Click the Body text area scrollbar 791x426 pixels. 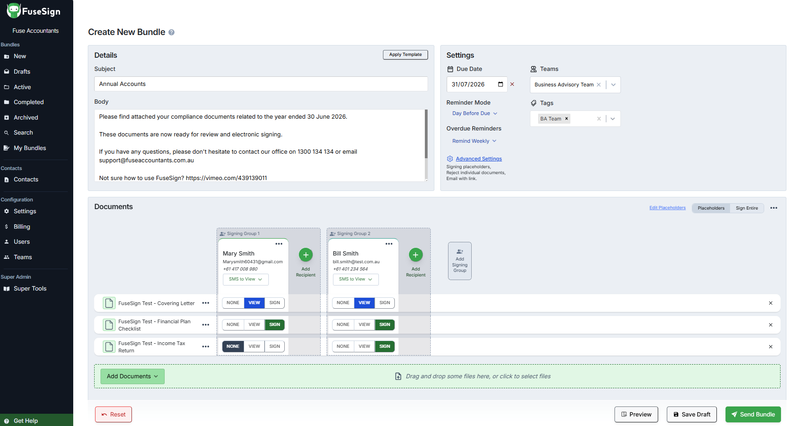pyautogui.click(x=426, y=134)
